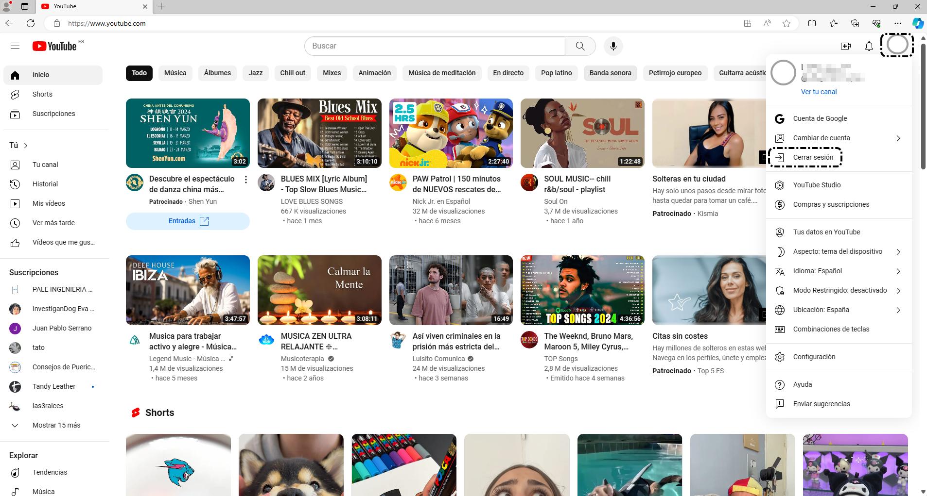Viewport: 927px width, 496px height.
Task: Open Ayuda in account menu
Action: tap(839, 384)
